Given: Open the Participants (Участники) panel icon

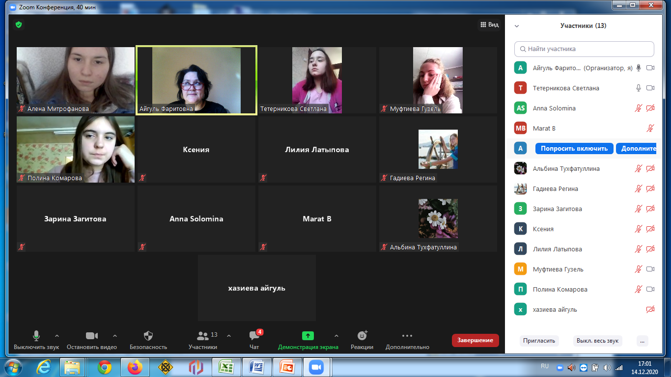Looking at the screenshot, I should (x=202, y=336).
